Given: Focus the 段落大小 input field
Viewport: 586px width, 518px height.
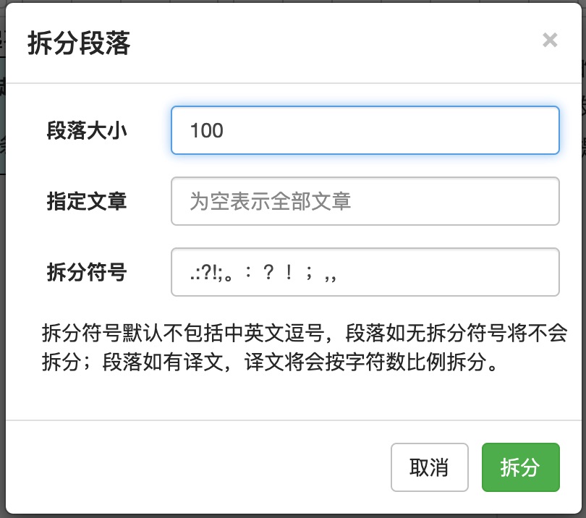Looking at the screenshot, I should (365, 130).
